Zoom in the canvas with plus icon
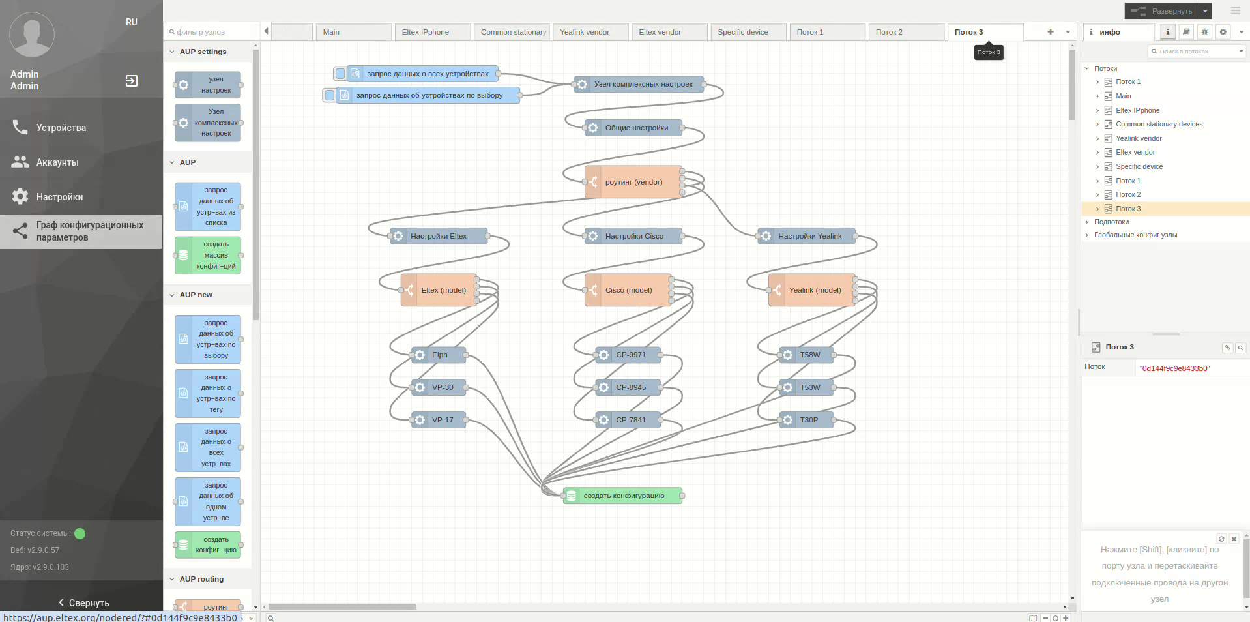 (1066, 617)
